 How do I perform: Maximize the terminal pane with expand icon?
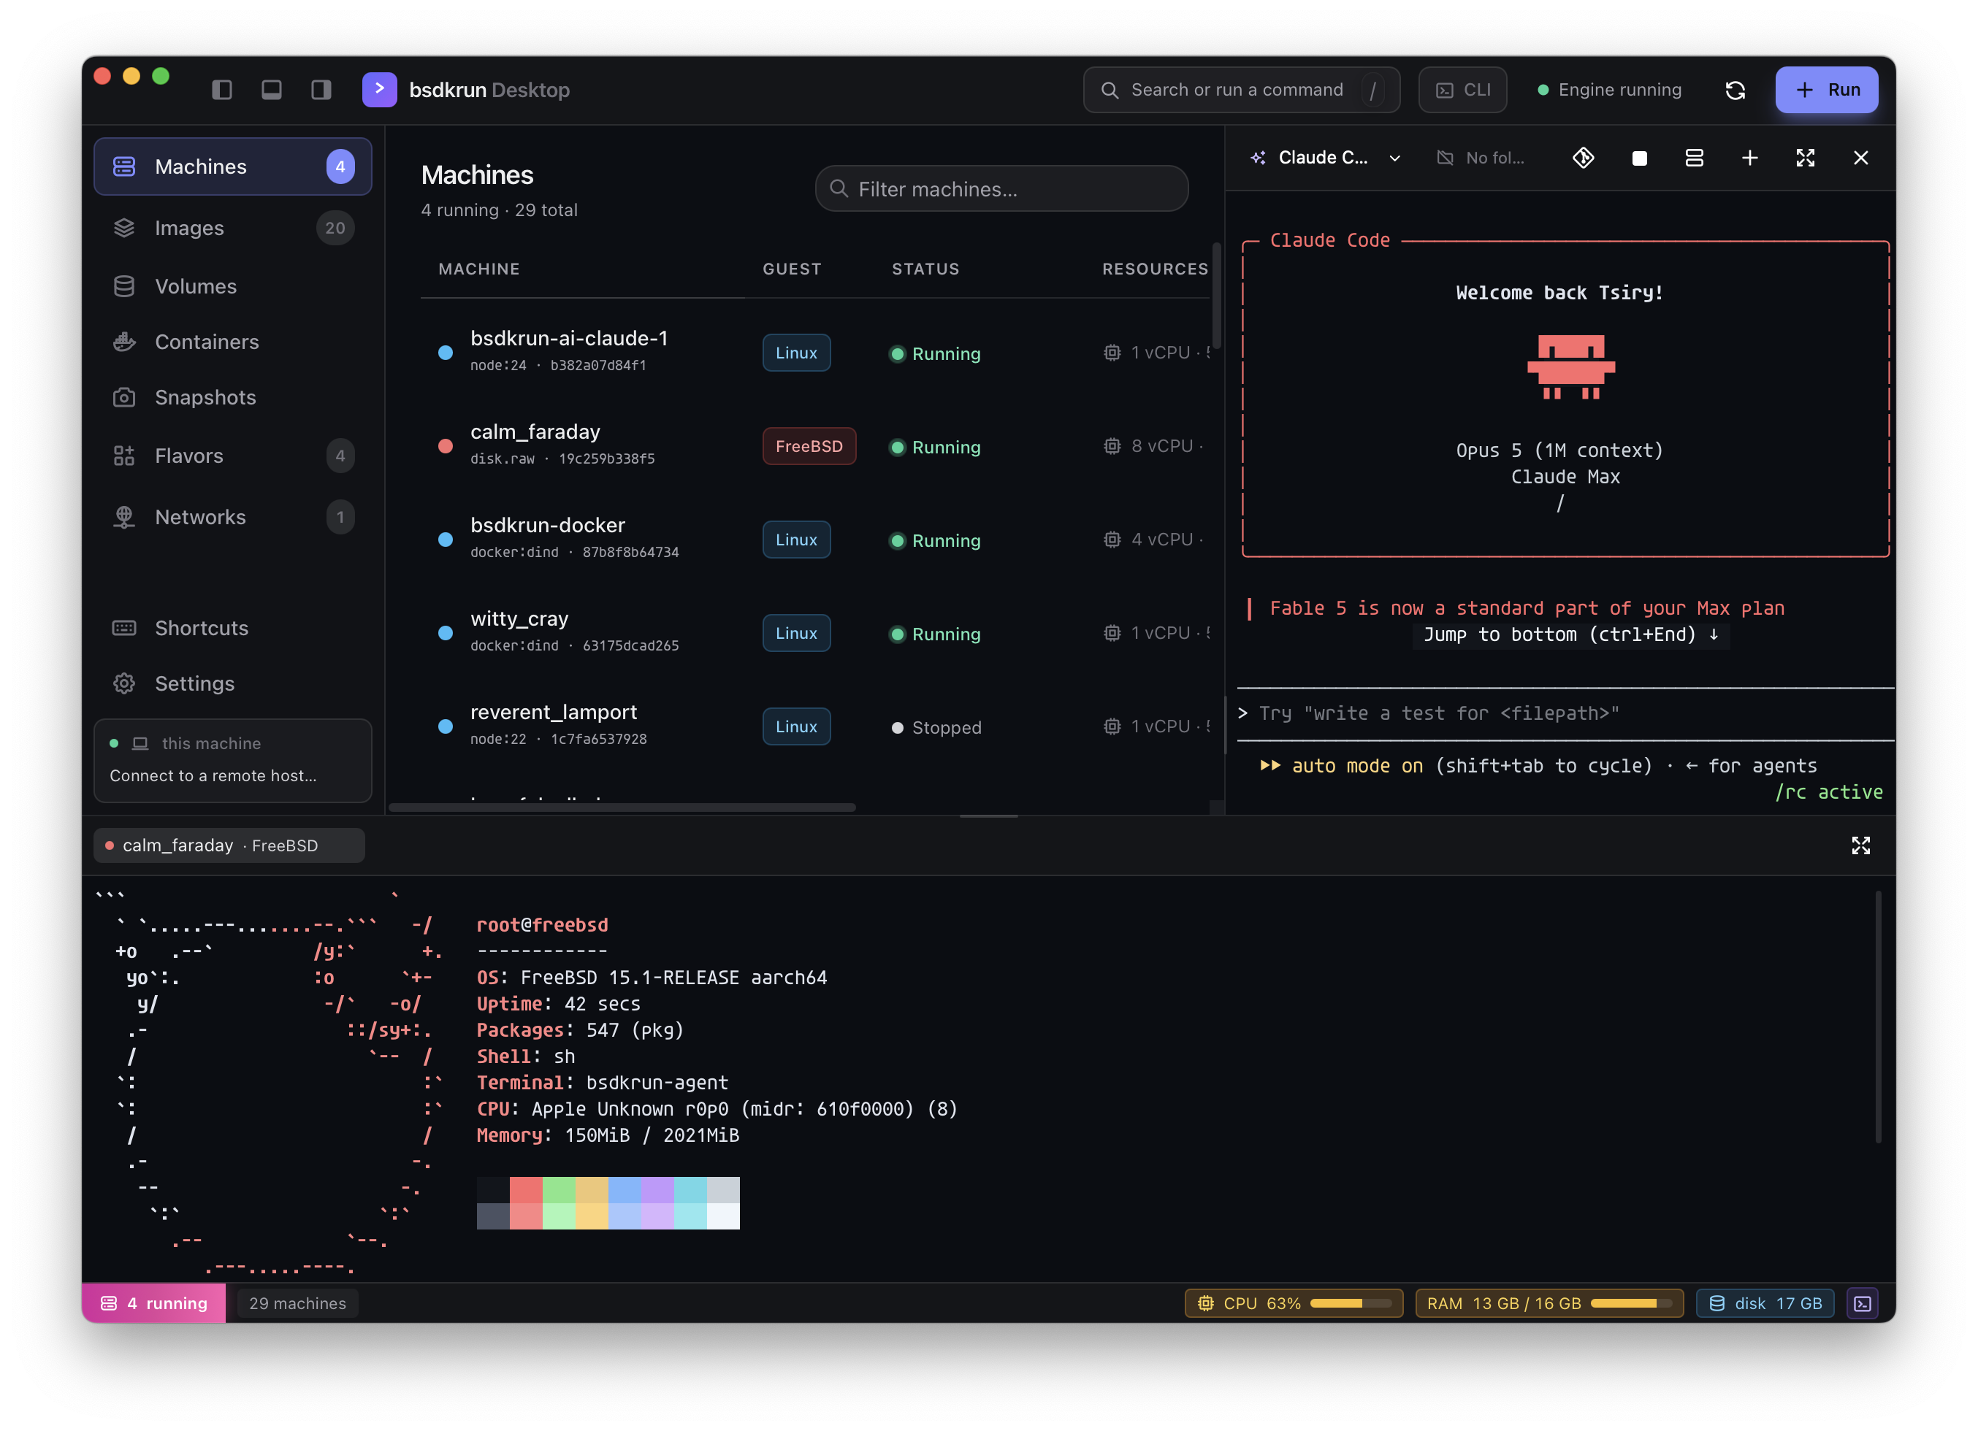point(1860,845)
